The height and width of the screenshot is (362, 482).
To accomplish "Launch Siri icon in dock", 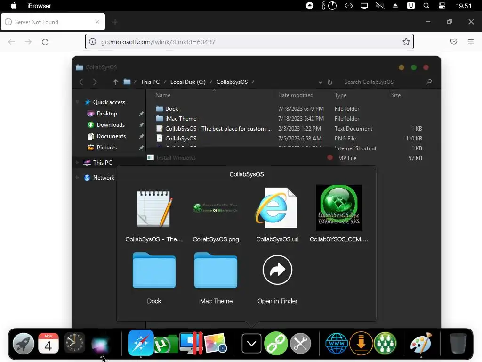I will (x=100, y=344).
